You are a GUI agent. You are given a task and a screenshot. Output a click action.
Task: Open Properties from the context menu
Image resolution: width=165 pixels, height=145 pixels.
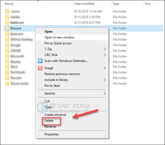click(x=51, y=134)
